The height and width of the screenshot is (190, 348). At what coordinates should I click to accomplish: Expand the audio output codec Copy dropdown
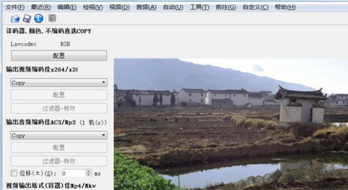click(x=59, y=135)
